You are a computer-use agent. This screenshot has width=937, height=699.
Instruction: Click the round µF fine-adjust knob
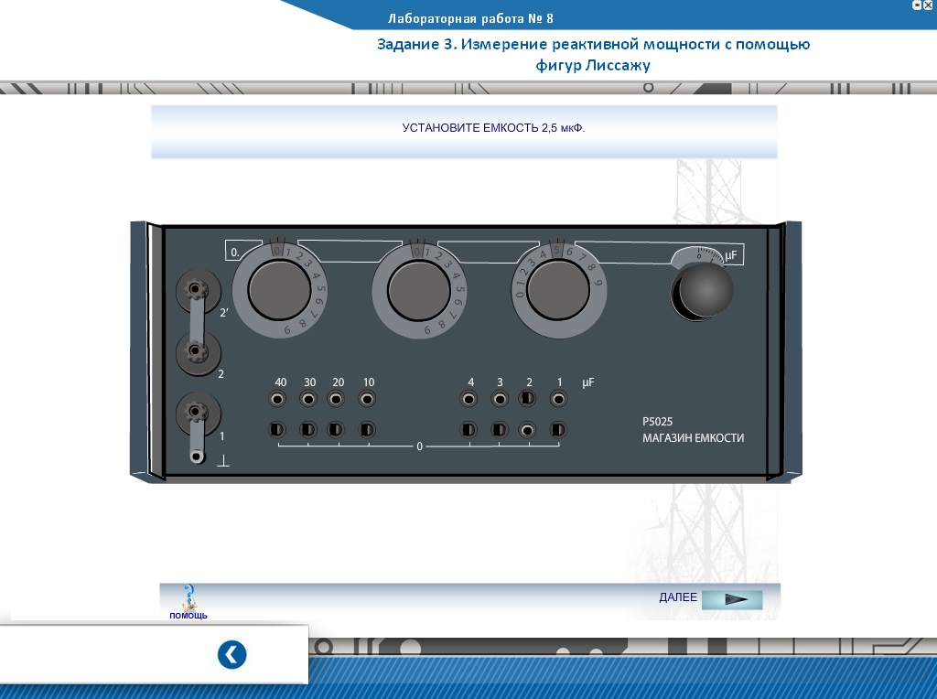(705, 292)
